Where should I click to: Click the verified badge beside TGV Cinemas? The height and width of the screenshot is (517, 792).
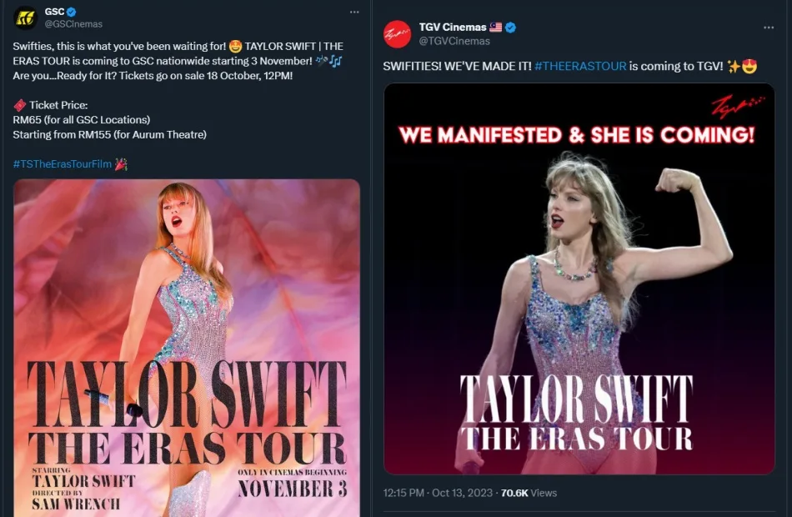[510, 28]
